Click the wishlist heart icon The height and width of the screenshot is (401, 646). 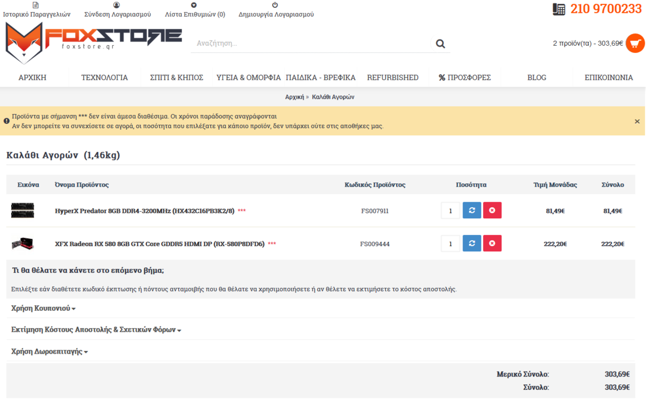[x=194, y=5]
